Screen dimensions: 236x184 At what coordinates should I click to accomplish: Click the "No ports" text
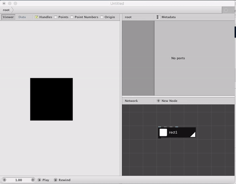(178, 58)
